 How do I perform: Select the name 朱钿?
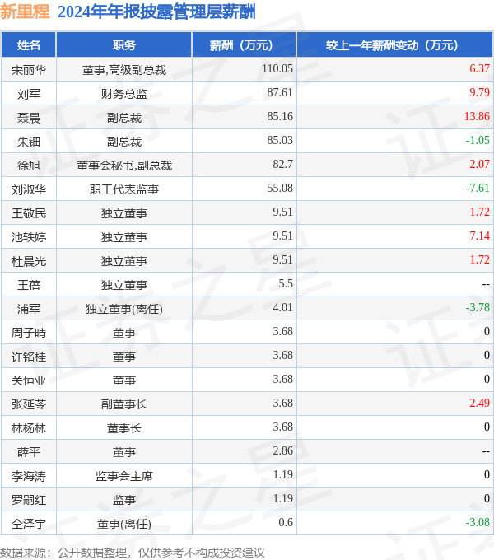tap(29, 142)
